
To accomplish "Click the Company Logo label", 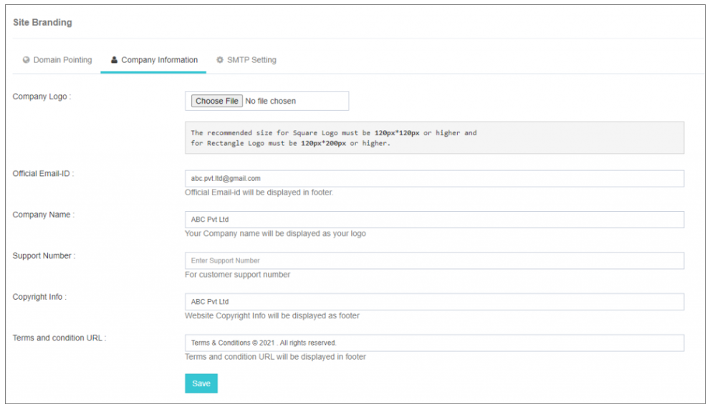I will click(x=42, y=97).
